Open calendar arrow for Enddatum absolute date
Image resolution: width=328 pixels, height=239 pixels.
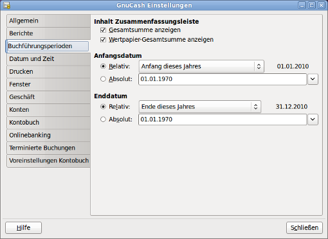(x=313, y=119)
